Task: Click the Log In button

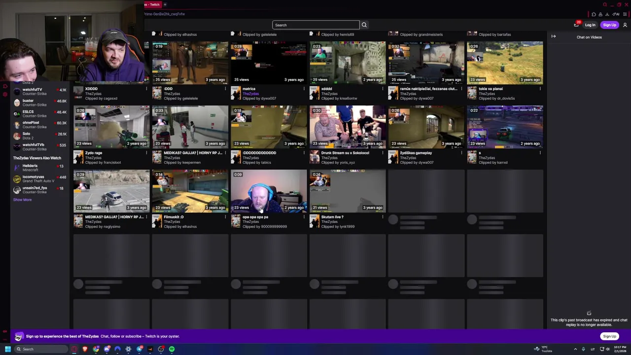Action: click(590, 25)
